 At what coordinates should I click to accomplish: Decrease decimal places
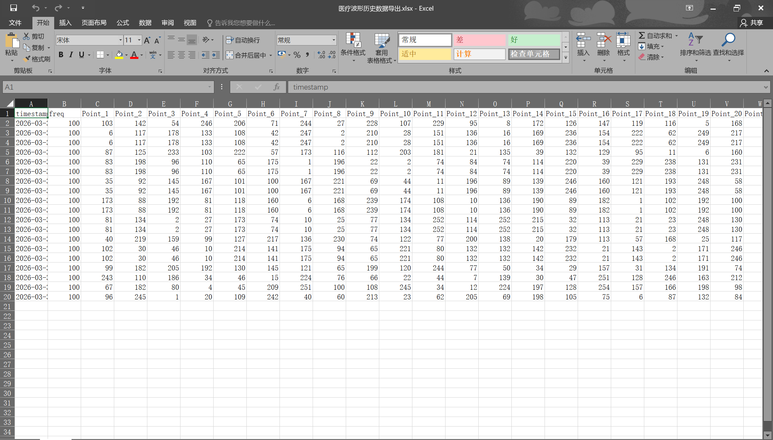pyautogui.click(x=332, y=55)
